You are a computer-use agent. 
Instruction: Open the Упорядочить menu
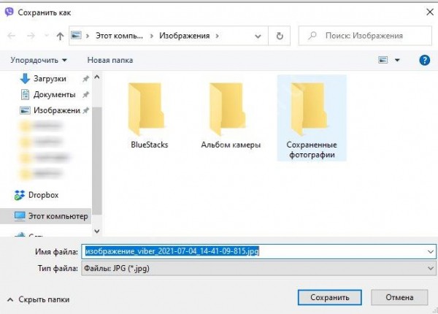[x=39, y=60]
